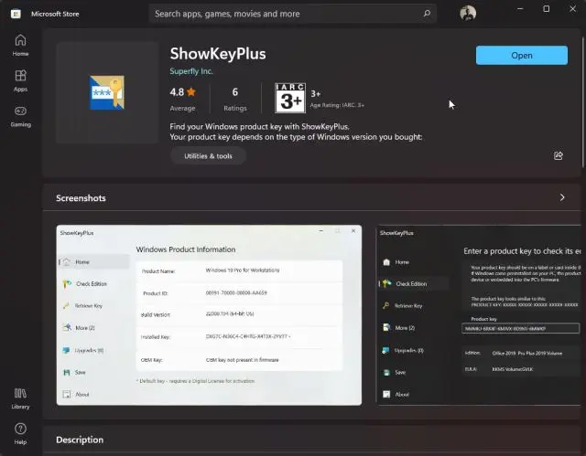Click the 4.8 average rating star
Image resolution: width=586 pixels, height=456 pixels.
coord(191,91)
